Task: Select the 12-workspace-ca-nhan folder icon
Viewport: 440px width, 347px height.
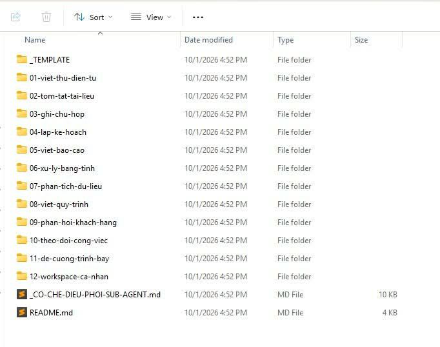Action: [22, 276]
